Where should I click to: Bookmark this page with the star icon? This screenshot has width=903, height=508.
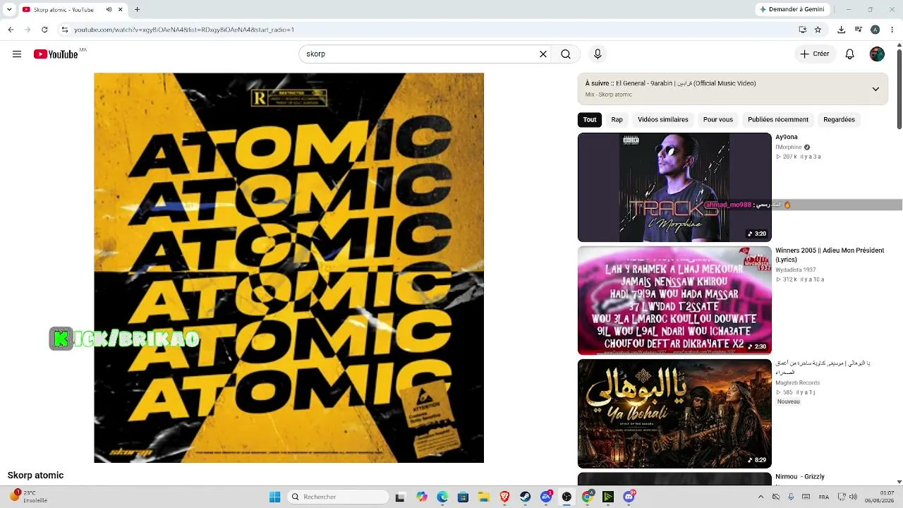point(818,30)
